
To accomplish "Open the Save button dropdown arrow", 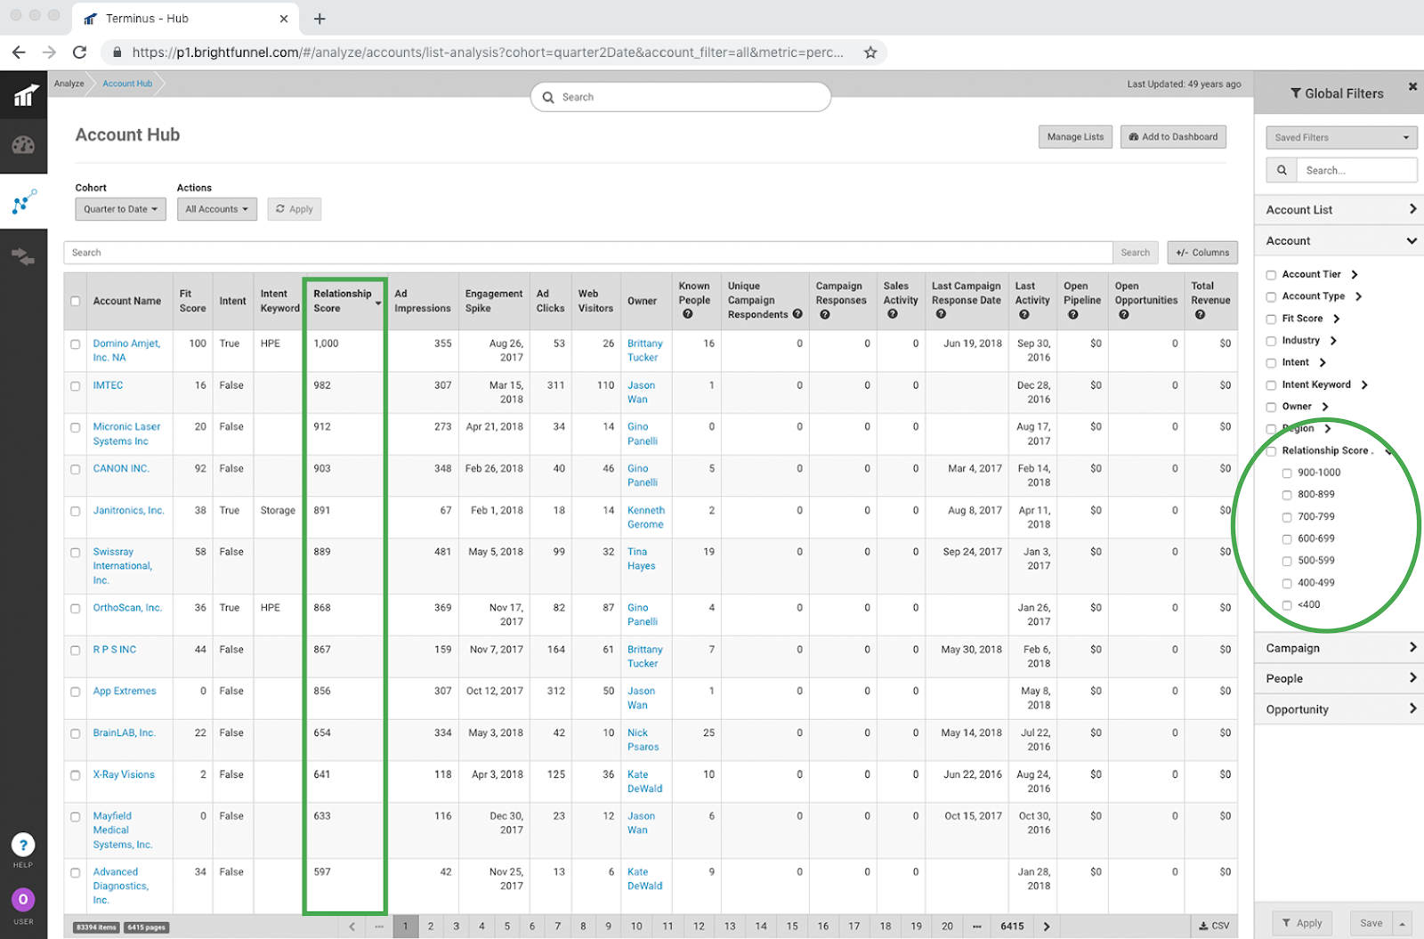I will pos(1402,924).
